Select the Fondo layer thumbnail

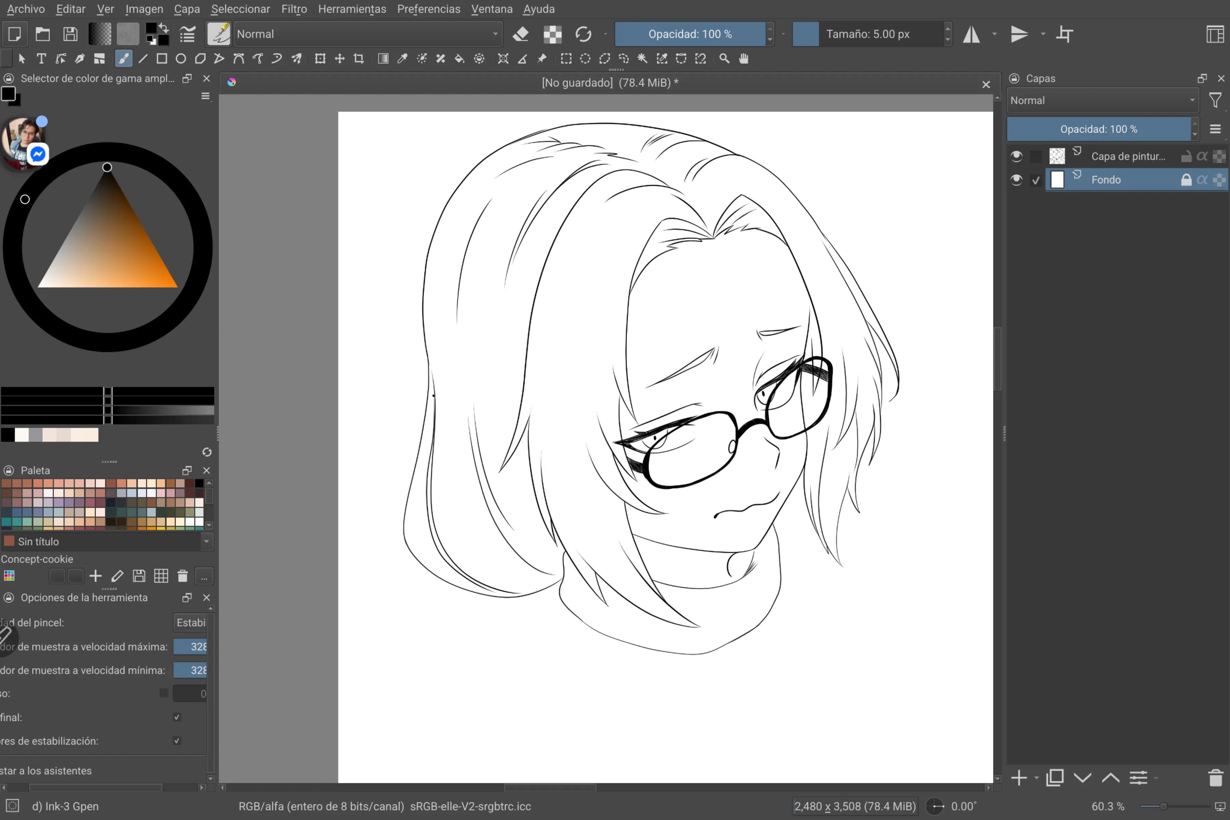1057,180
